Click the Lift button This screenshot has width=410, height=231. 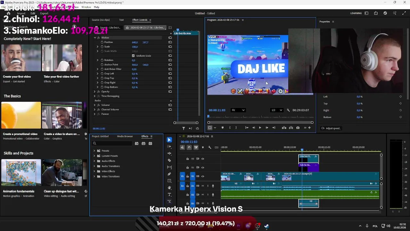284,128
